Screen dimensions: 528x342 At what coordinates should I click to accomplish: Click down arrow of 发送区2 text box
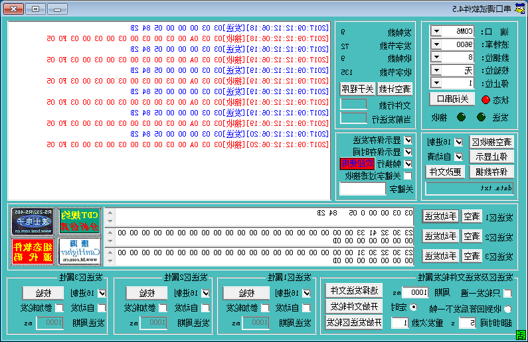(110, 241)
